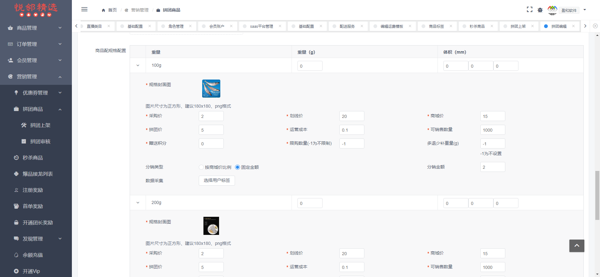600x277 pixels.
Task: Close the 角色管理 tab
Action: point(190,26)
